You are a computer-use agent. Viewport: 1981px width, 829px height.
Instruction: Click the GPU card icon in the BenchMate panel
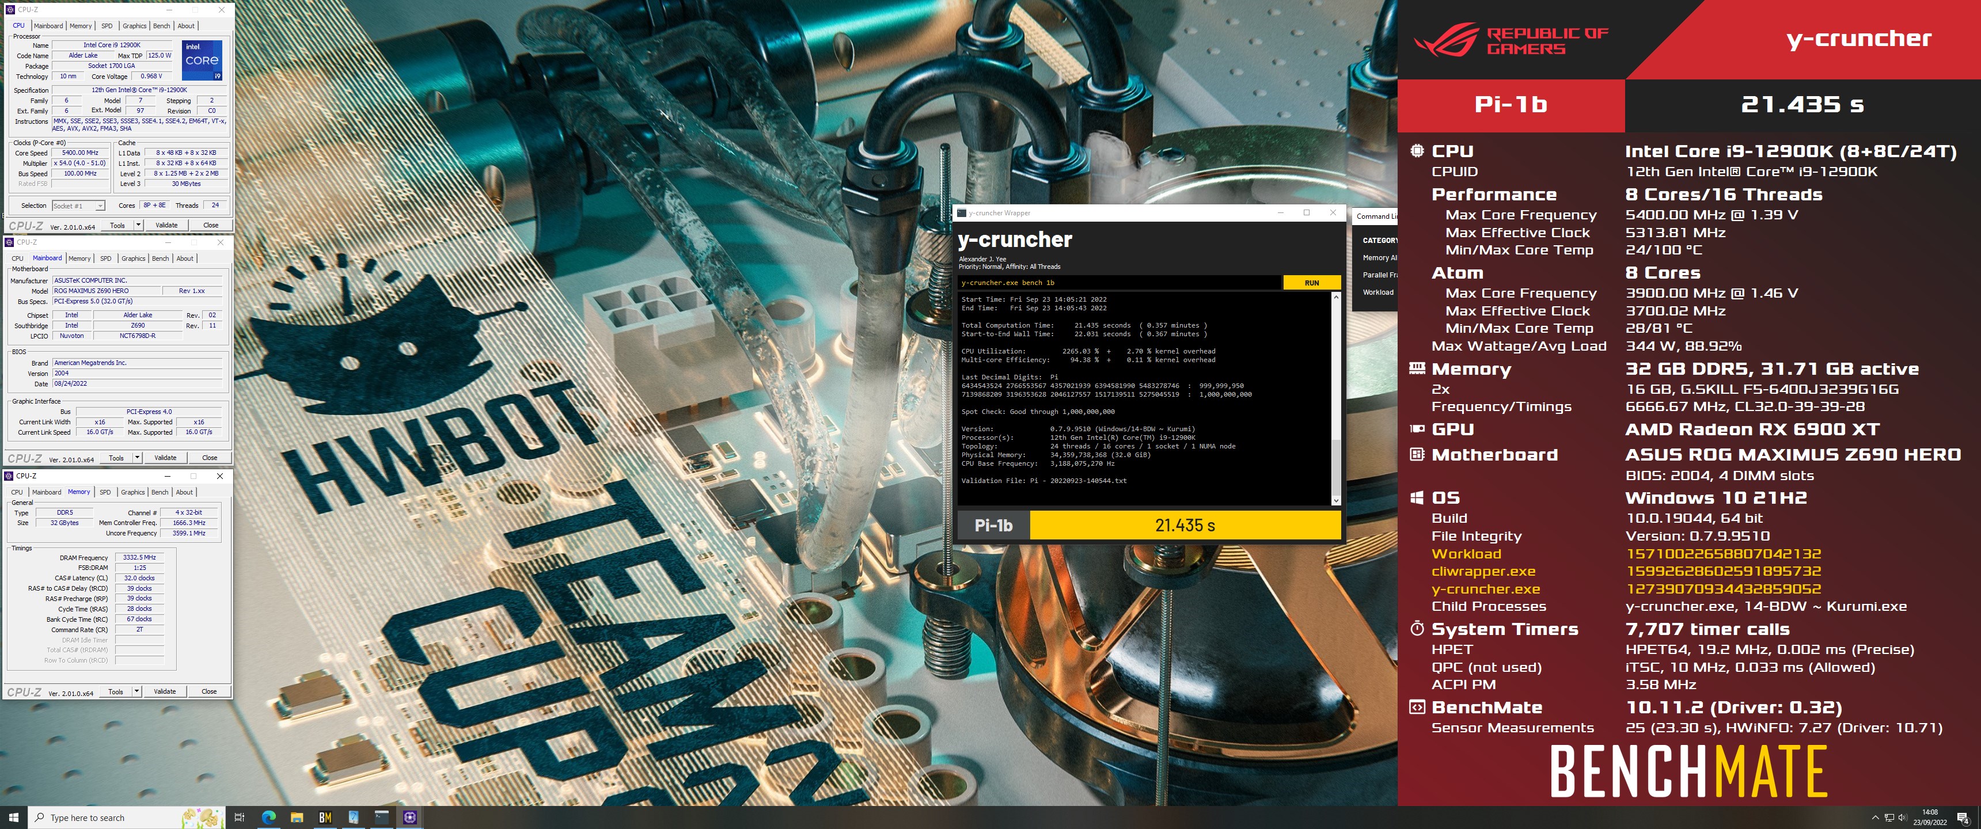pyautogui.click(x=1417, y=429)
